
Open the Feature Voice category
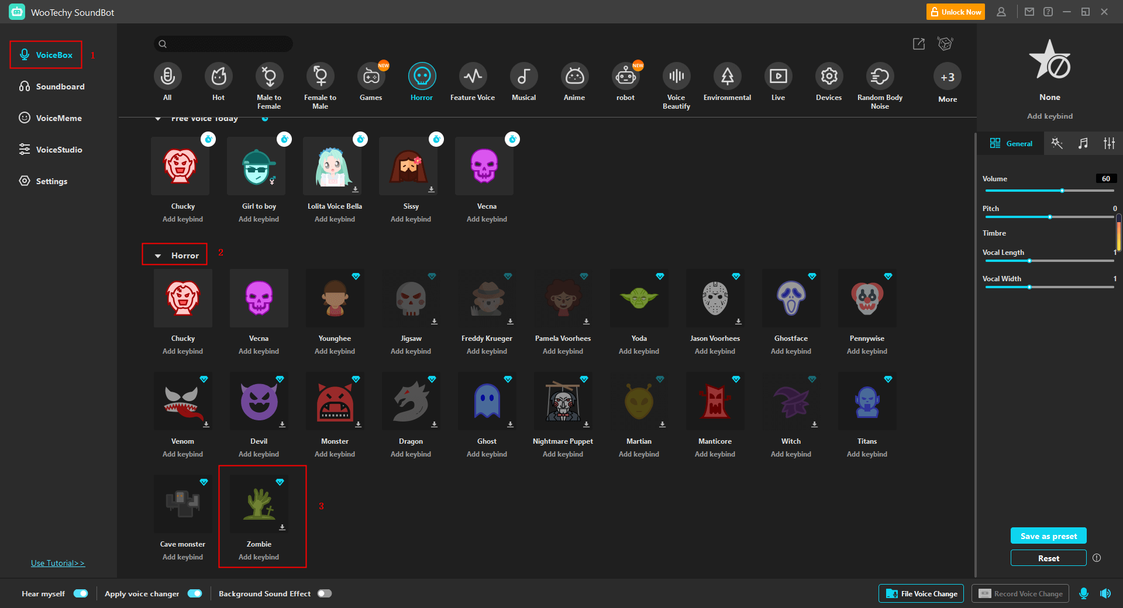[473, 76]
